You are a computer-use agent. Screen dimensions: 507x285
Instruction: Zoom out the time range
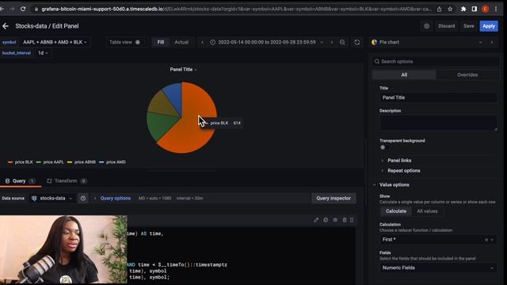pyautogui.click(x=342, y=42)
